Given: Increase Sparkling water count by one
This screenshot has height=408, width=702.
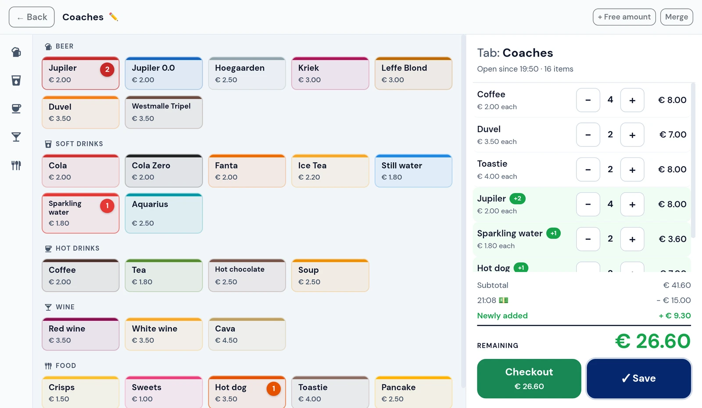Looking at the screenshot, I should pyautogui.click(x=632, y=239).
